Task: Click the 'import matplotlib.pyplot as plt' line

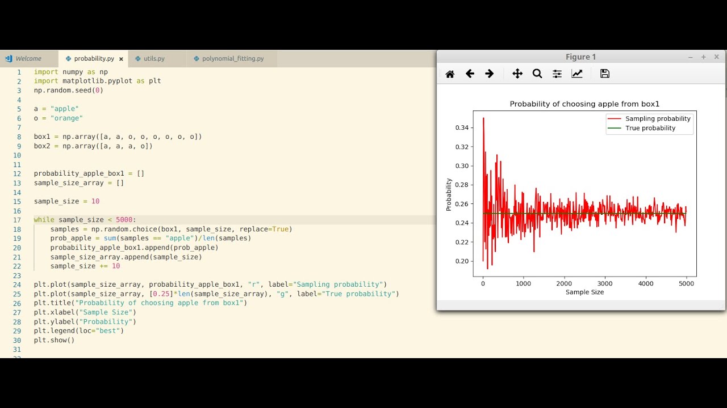Action: (x=97, y=81)
